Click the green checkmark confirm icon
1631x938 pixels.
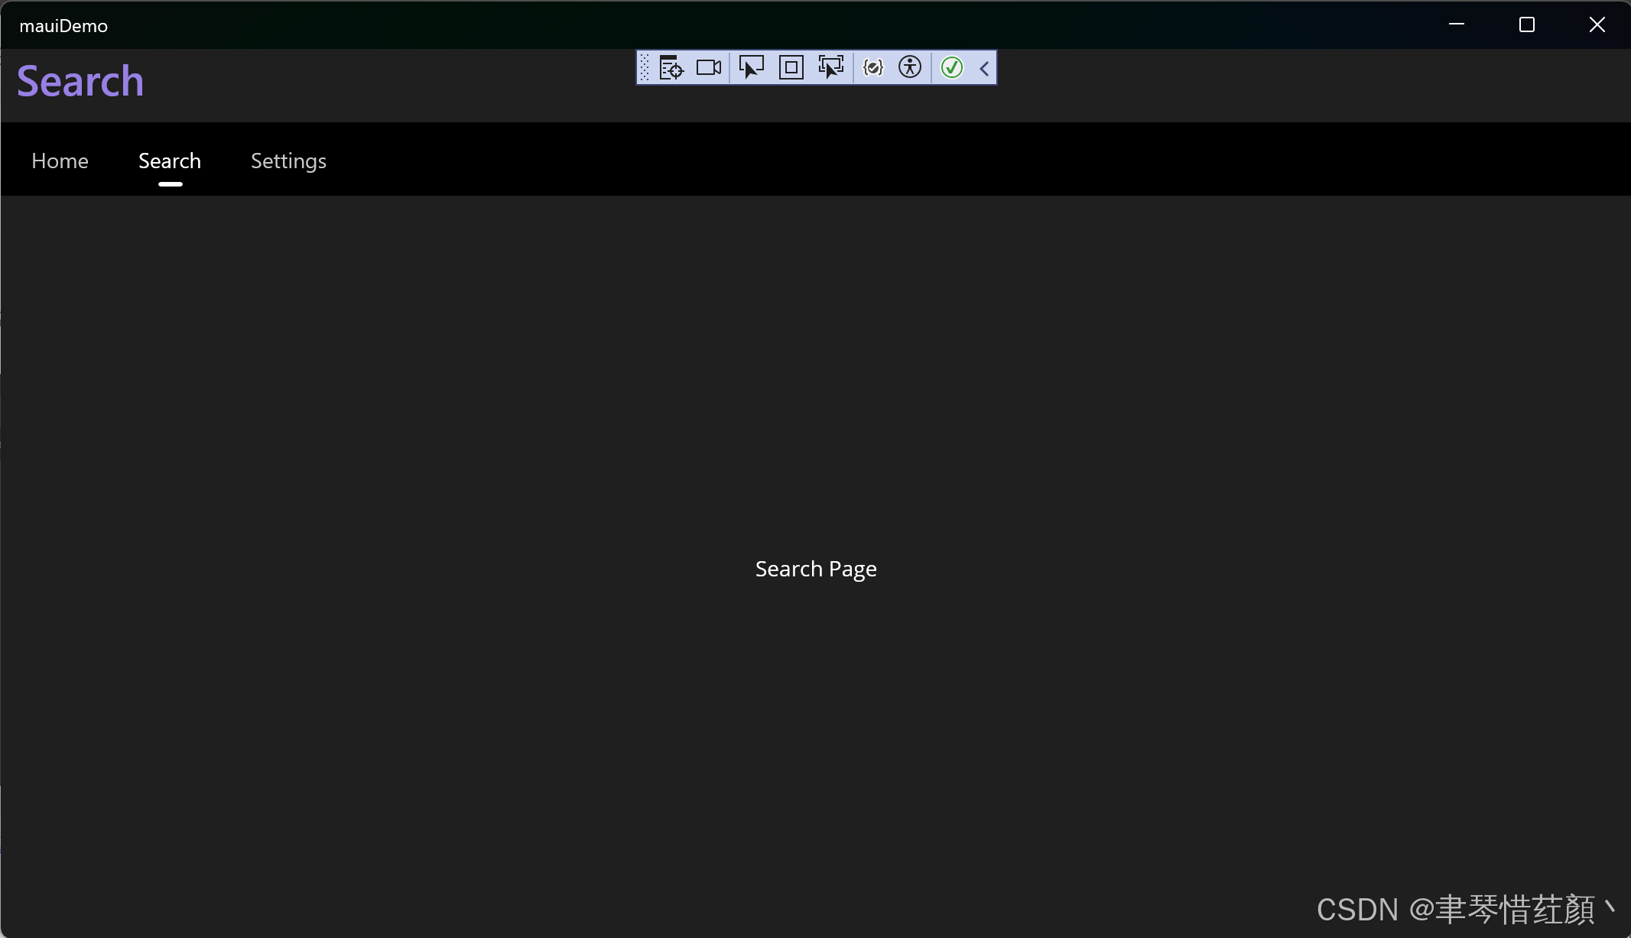[x=952, y=67]
